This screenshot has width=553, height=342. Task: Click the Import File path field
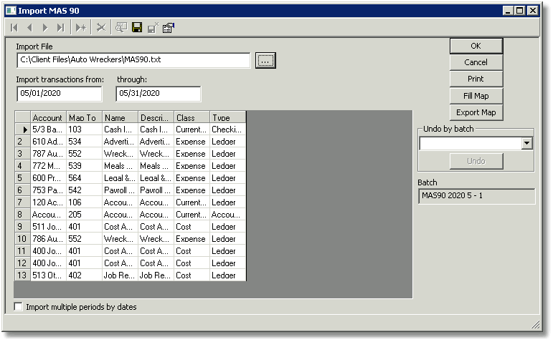point(133,60)
